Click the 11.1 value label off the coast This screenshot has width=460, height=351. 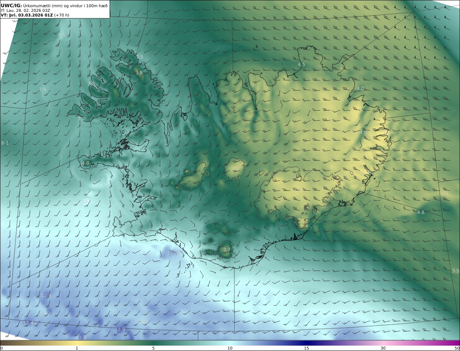click(172, 253)
